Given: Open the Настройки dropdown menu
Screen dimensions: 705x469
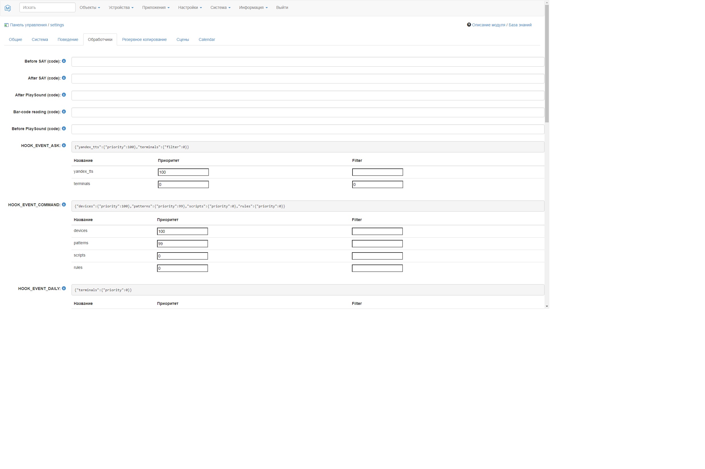Looking at the screenshot, I should tap(189, 7).
